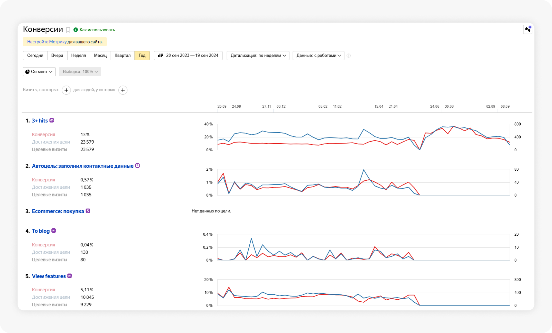Image resolution: width=552 pixels, height=333 pixels.
Task: Click the purchase icon beside Ecommerce: покупка
Action: point(88,211)
